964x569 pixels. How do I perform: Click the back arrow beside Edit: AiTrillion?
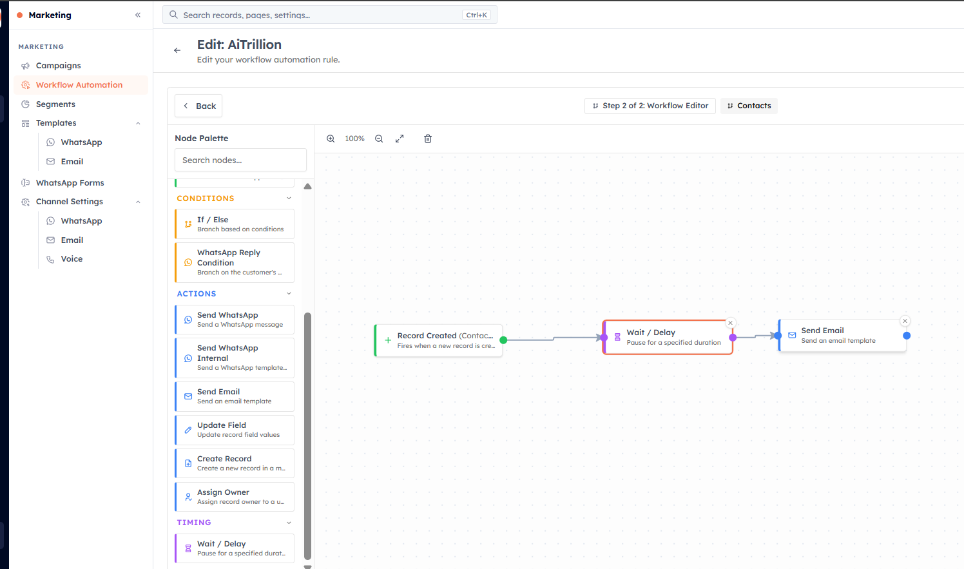click(177, 50)
